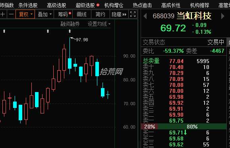The image size is (230, 148).
Task: Click the zoom-out minus icon
Action: click(11, 14)
